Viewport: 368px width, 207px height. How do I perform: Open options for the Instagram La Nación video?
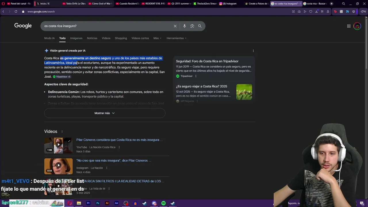coord(107,168)
